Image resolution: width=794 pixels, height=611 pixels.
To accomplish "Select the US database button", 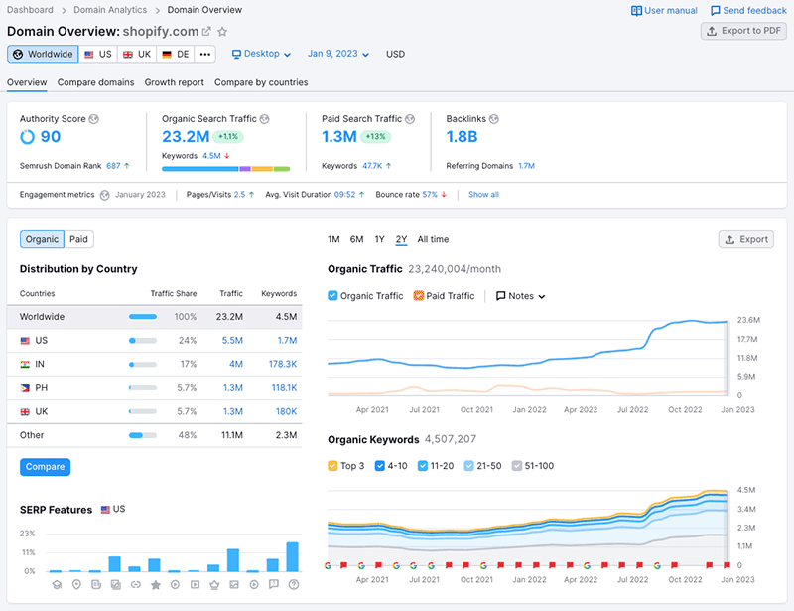I will point(98,55).
